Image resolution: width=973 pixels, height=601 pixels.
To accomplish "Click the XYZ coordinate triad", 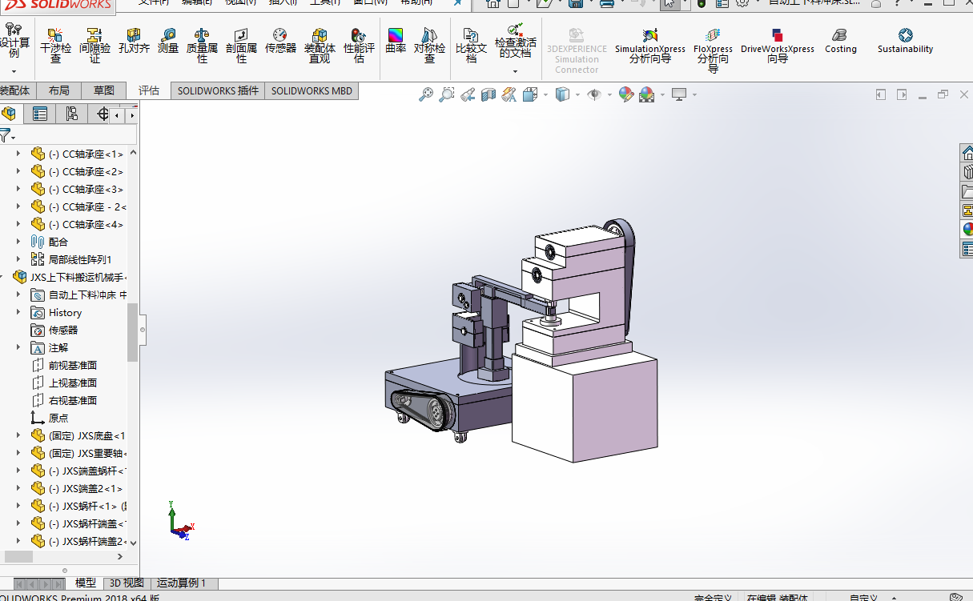I will coord(181,520).
